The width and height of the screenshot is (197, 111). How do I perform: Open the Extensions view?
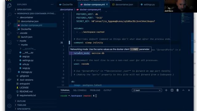[x=9, y=52]
